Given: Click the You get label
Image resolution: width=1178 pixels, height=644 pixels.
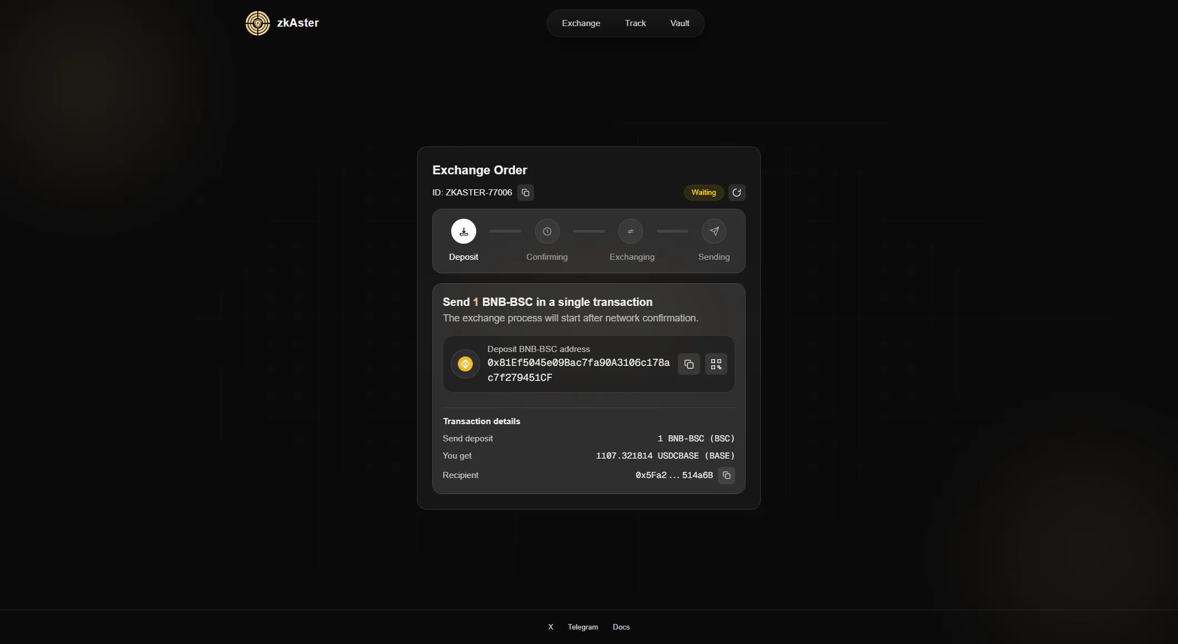Looking at the screenshot, I should (457, 456).
